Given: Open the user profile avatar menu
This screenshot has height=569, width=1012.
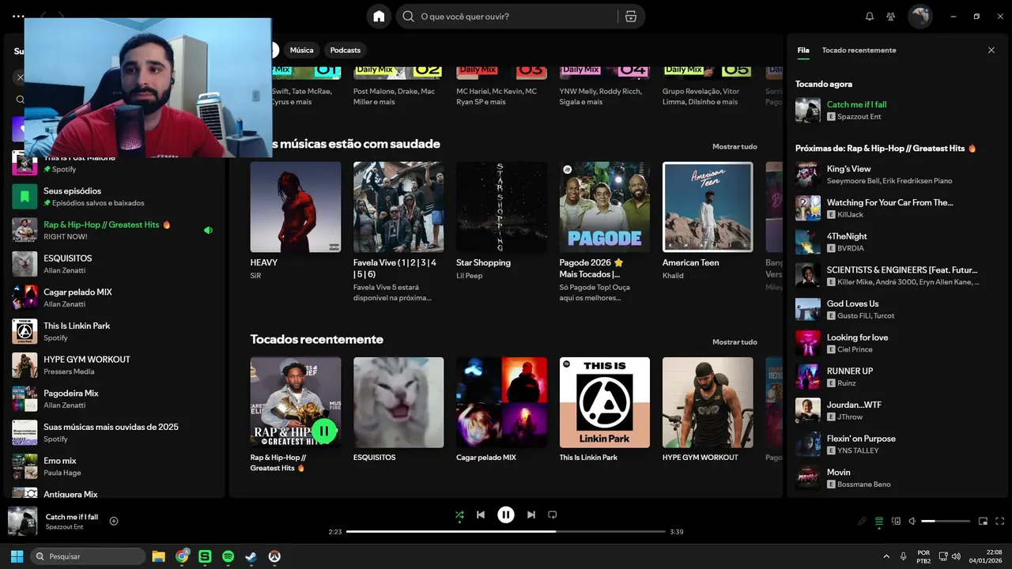Looking at the screenshot, I should (919, 16).
